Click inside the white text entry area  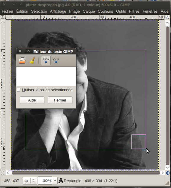coord(46,77)
